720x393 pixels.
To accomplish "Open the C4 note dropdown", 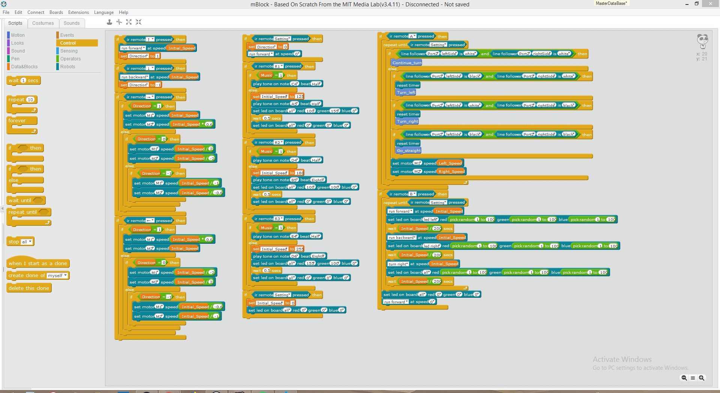I will point(295,84).
